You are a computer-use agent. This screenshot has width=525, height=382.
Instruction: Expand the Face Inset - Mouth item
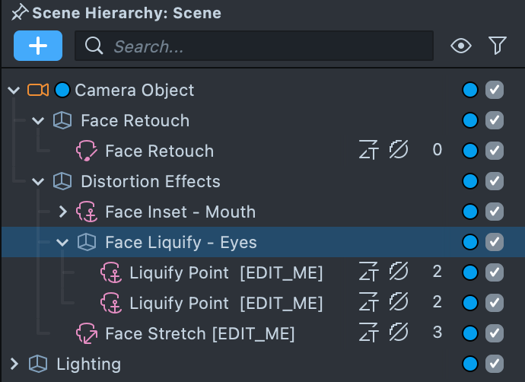pyautogui.click(x=63, y=212)
